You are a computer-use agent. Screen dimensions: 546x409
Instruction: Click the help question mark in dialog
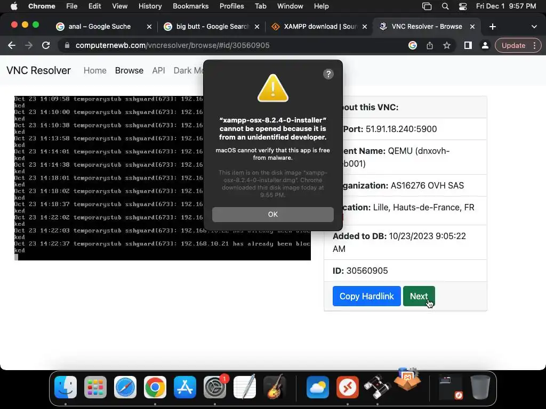coord(328,74)
